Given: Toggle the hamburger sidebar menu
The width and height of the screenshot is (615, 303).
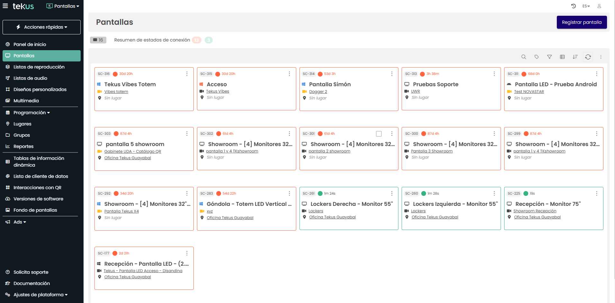Looking at the screenshot, I should (5, 6).
